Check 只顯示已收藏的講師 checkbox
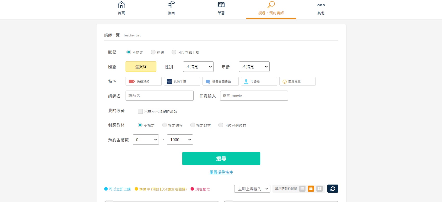 pos(140,111)
